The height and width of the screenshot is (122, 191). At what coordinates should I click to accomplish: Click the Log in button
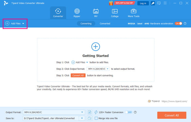[142, 3]
